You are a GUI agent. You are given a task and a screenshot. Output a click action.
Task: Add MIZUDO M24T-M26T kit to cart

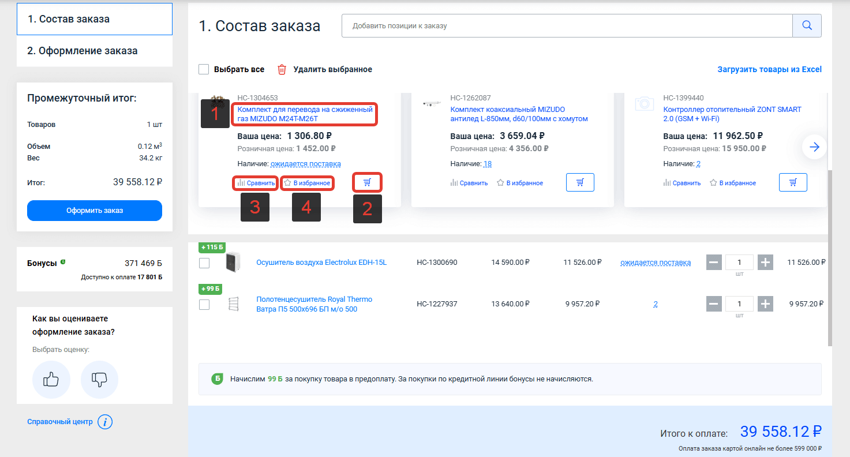367,182
